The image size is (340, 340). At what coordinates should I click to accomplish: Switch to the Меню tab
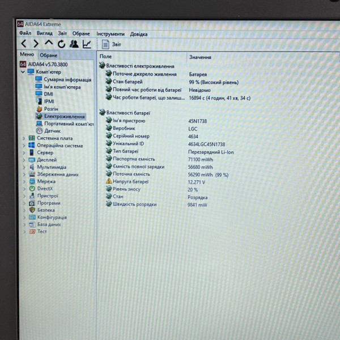27,54
